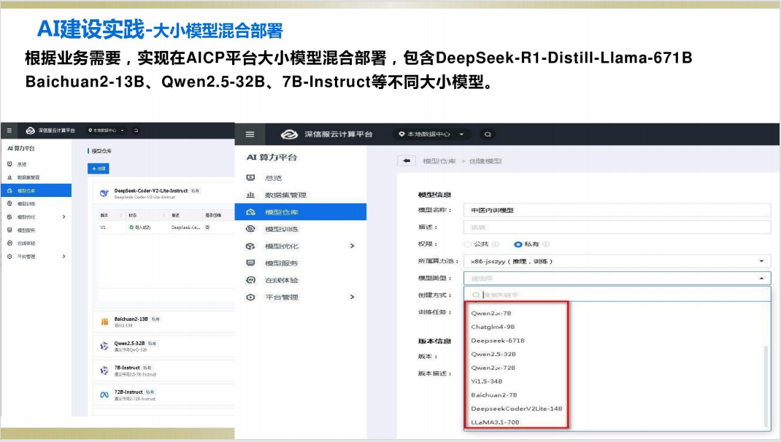Click the blue 创建 button
Image resolution: width=781 pixels, height=442 pixels.
pyautogui.click(x=98, y=168)
